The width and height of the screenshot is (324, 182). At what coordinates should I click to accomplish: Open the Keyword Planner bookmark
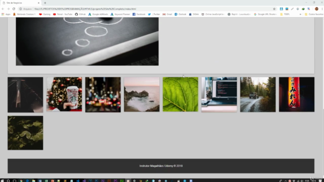[120, 14]
